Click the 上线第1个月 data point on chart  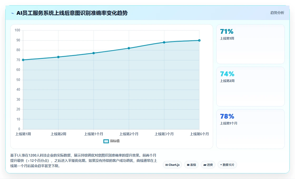point(94,53)
